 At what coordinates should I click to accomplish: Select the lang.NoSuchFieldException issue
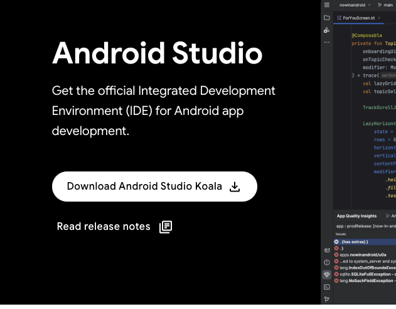click(x=365, y=281)
